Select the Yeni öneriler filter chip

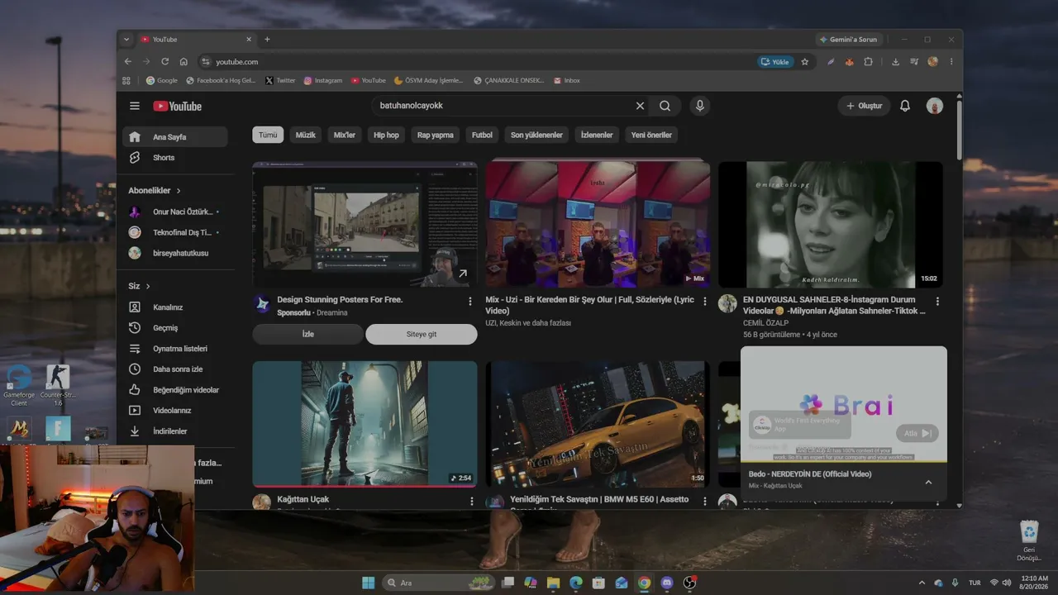651,135
